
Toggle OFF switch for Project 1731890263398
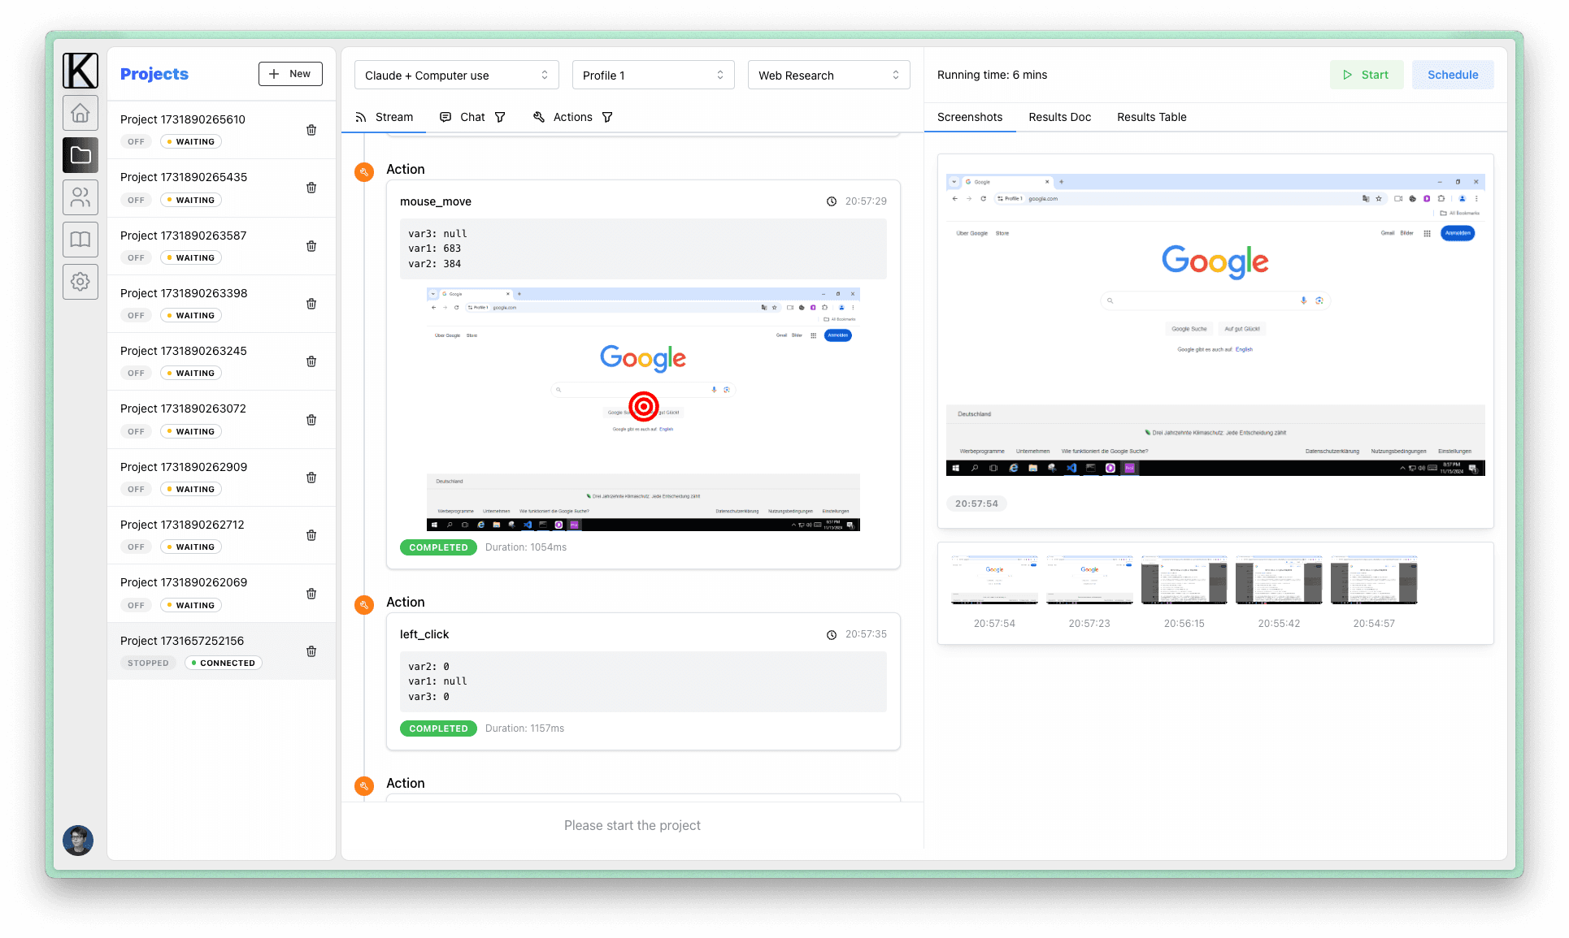pyautogui.click(x=136, y=315)
